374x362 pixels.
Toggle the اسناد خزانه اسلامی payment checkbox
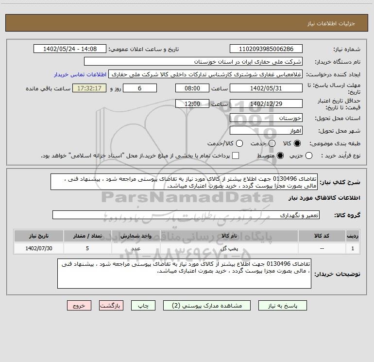click(x=236, y=155)
